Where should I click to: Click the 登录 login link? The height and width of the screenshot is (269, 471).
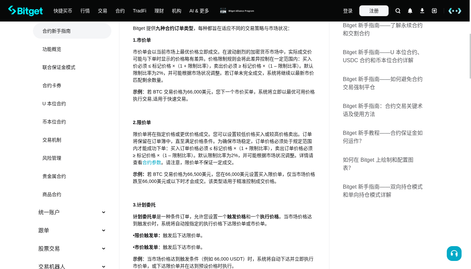[x=348, y=11]
